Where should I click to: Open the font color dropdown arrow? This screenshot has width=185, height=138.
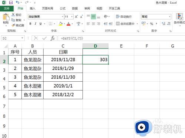tap(72, 24)
